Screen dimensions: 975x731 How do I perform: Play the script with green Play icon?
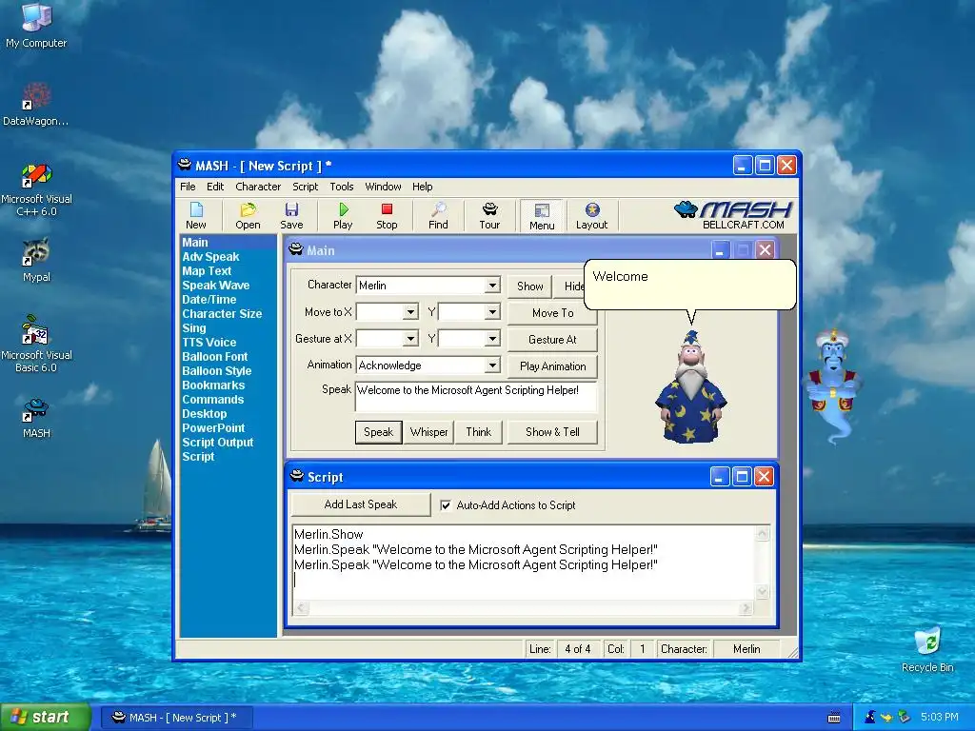[343, 216]
